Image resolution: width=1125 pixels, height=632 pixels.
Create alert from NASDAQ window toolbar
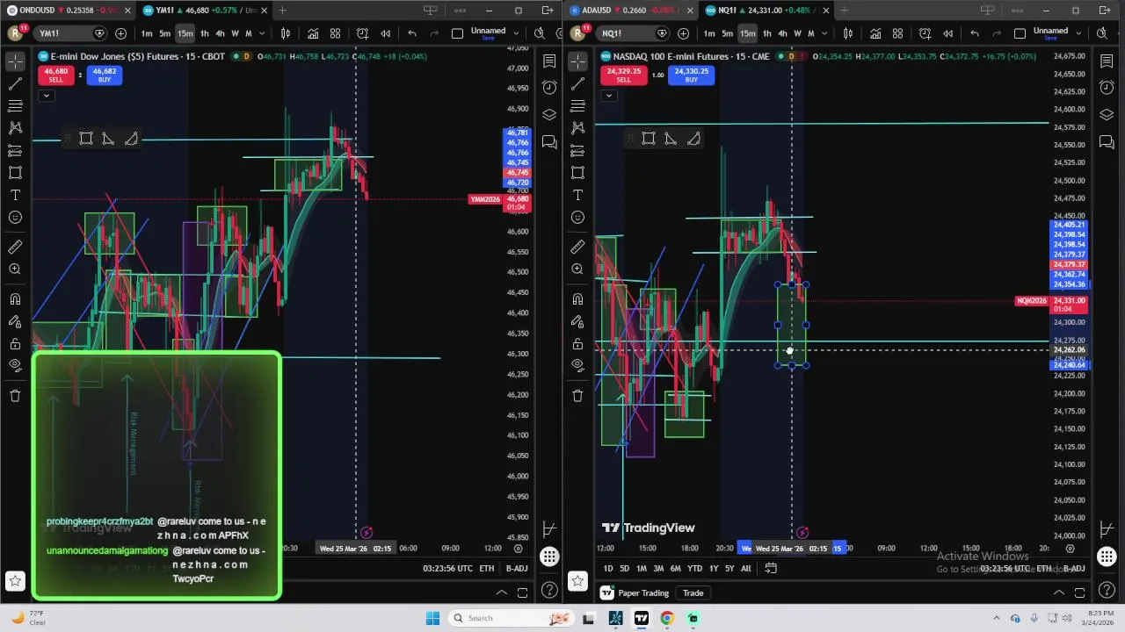(x=925, y=33)
